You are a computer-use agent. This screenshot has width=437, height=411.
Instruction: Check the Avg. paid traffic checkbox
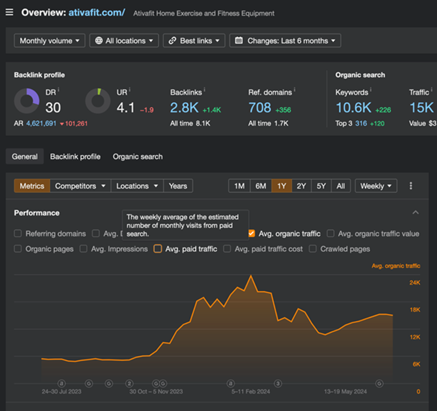pyautogui.click(x=158, y=249)
